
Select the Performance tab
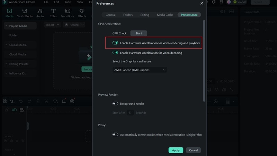coord(189,15)
